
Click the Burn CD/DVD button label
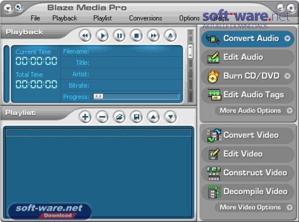252,76
